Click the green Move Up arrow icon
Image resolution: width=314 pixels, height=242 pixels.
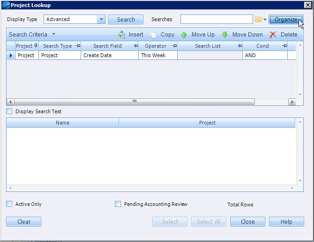[x=184, y=35]
